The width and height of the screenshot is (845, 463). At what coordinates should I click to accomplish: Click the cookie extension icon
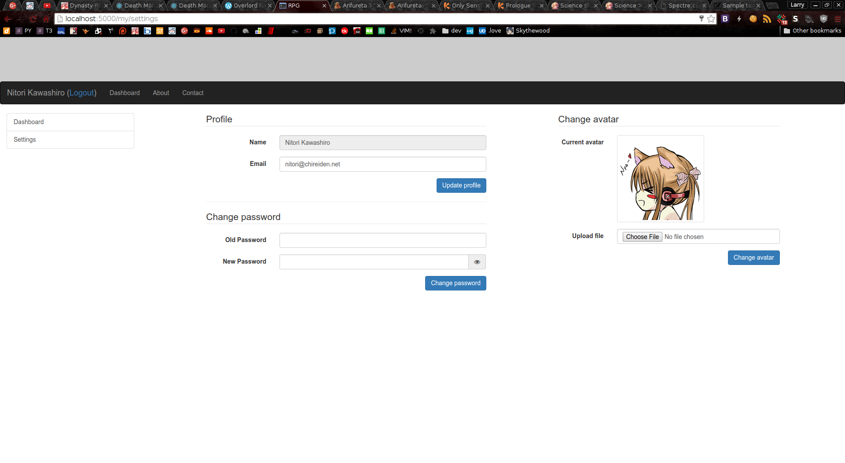coord(753,18)
